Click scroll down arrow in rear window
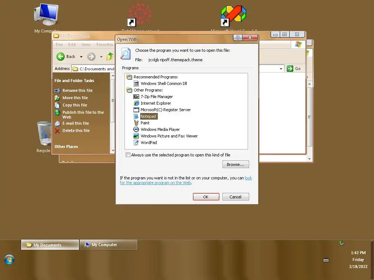The width and height of the screenshot is (374, 280). click(310, 159)
